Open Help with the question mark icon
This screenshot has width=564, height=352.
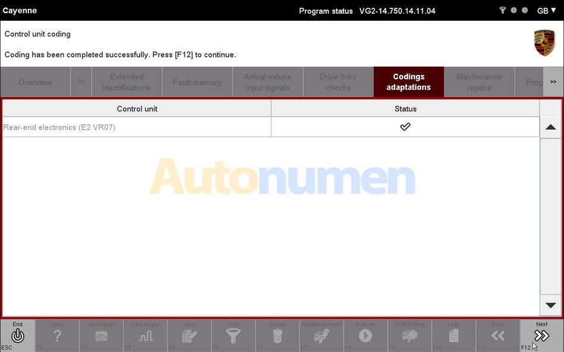(57, 336)
